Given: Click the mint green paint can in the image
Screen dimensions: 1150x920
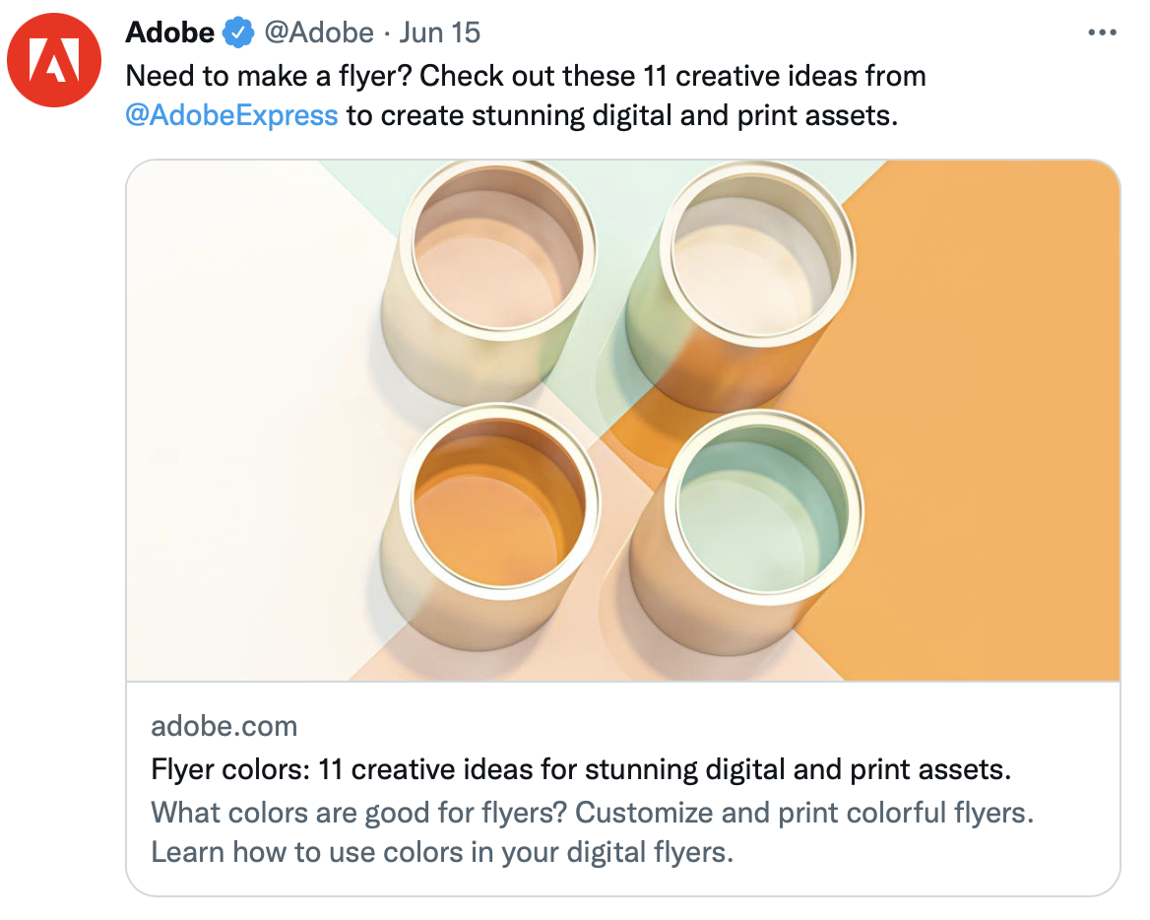Looking at the screenshot, I should (766, 507).
